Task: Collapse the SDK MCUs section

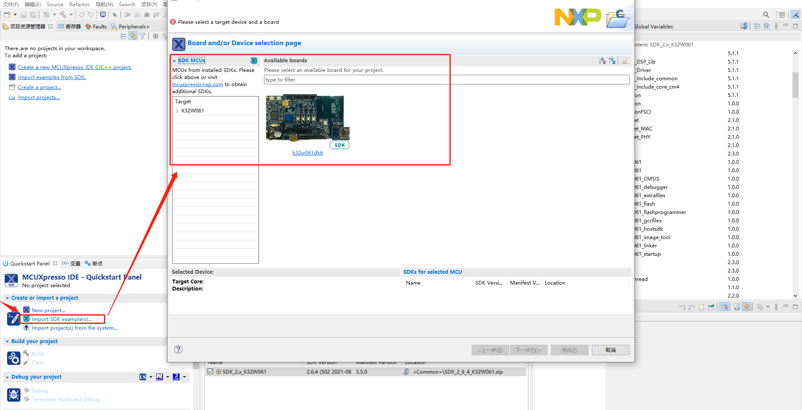Action: pos(175,61)
